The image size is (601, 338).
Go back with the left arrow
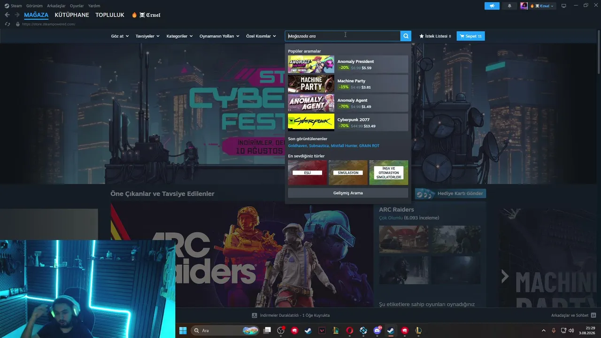[7, 15]
